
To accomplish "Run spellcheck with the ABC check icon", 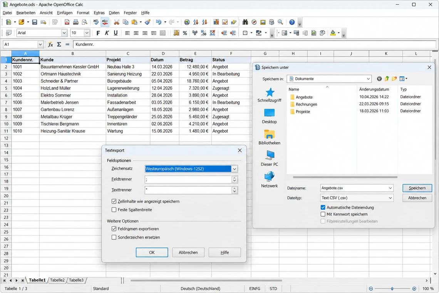I will point(96,22).
